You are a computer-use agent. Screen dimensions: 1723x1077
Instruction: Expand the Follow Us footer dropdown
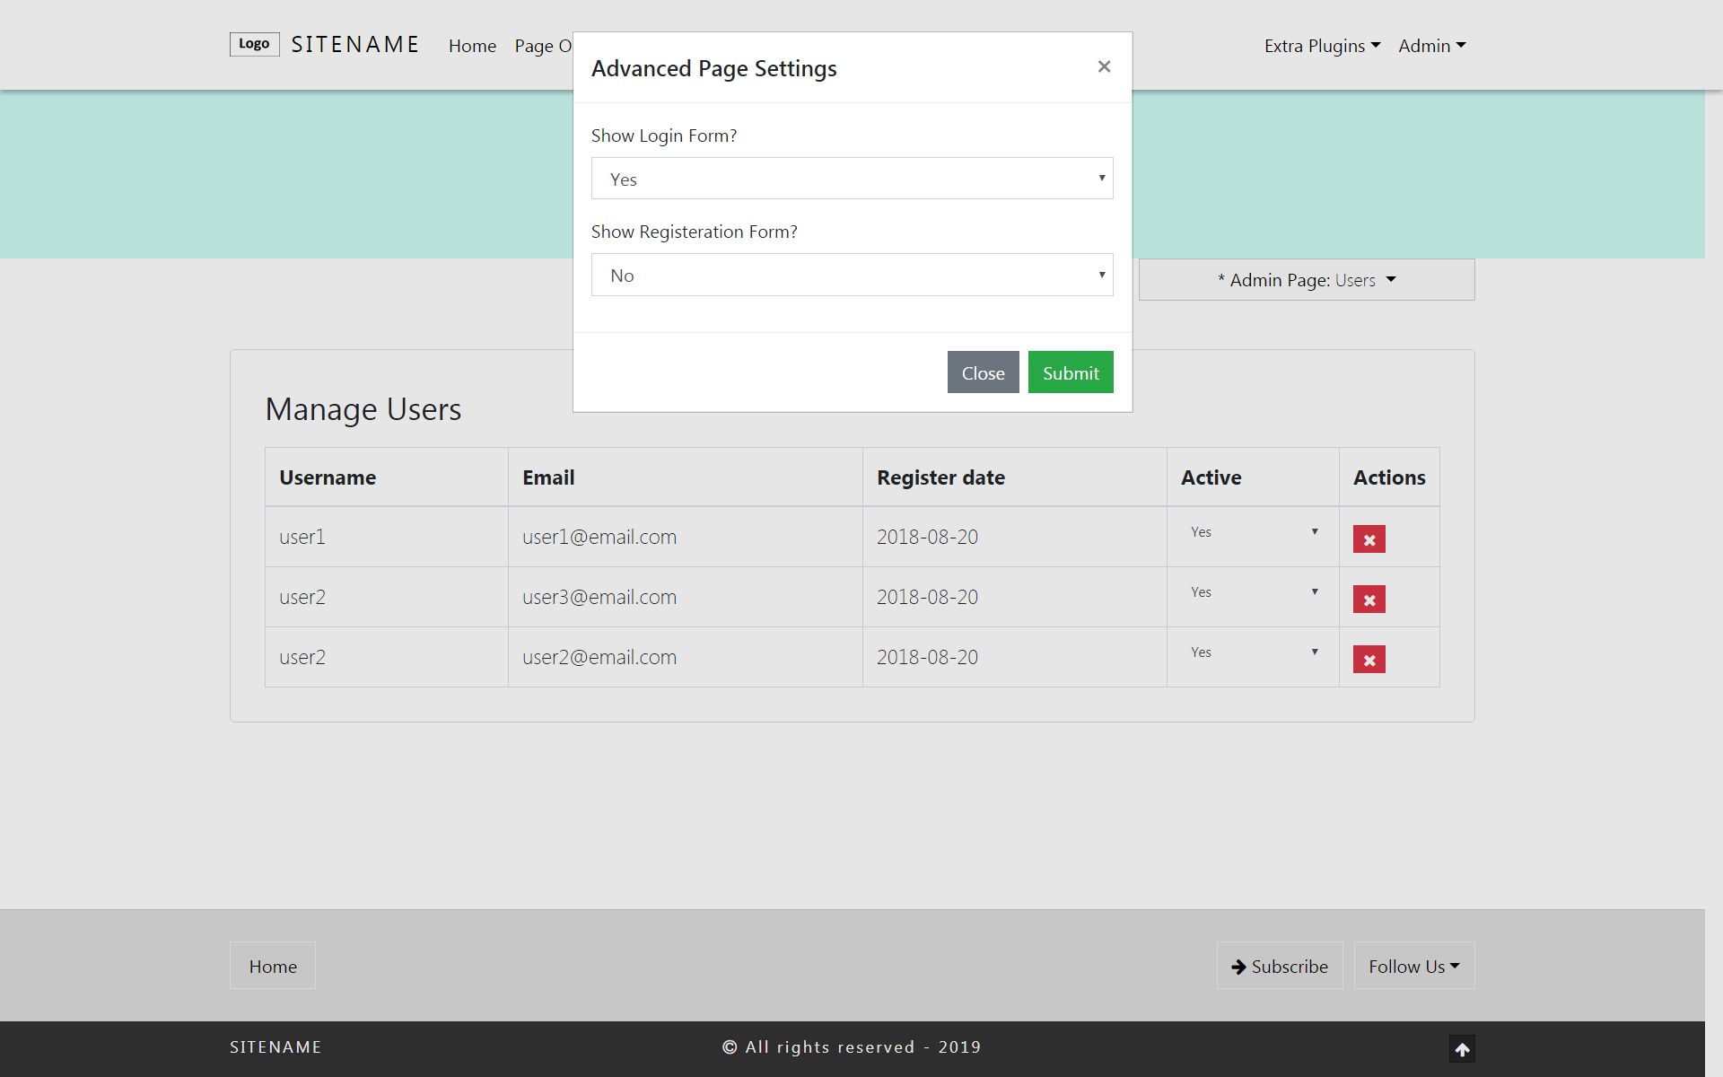(1413, 966)
